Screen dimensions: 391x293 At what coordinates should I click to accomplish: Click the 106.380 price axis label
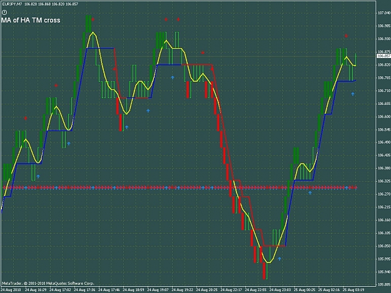(x=384, y=168)
